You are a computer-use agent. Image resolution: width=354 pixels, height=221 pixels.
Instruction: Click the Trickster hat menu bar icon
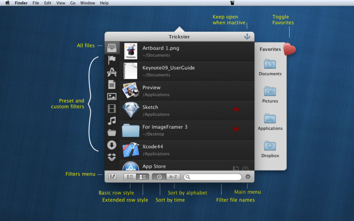(232, 3)
